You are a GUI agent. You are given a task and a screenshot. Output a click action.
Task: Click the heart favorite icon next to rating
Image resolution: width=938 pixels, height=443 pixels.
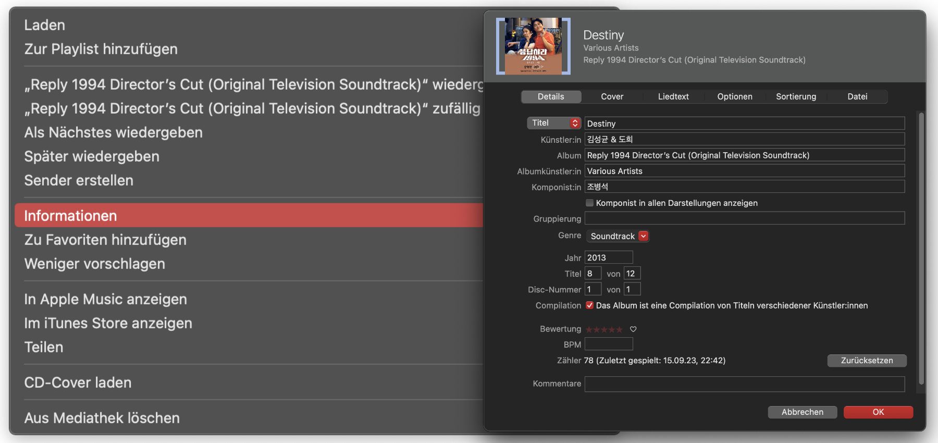click(633, 329)
